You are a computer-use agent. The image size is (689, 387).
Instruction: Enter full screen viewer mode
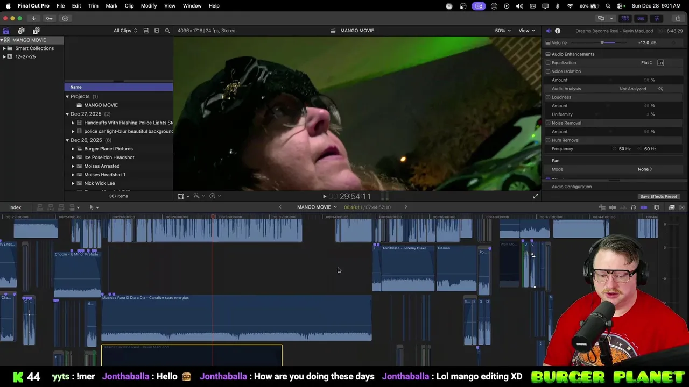pos(536,196)
